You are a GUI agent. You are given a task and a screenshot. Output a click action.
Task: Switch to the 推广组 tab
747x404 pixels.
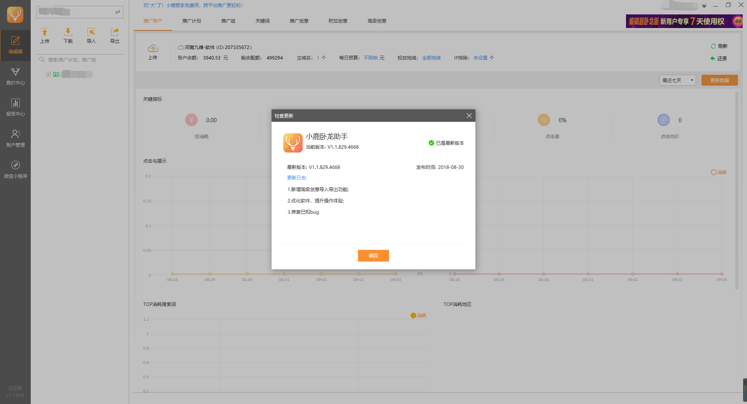(x=228, y=21)
